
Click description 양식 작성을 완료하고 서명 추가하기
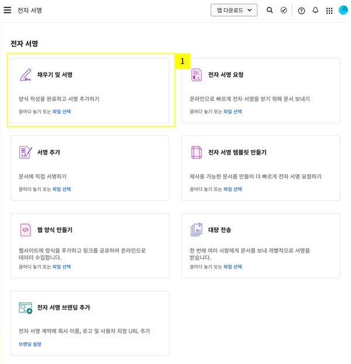[x=59, y=99]
